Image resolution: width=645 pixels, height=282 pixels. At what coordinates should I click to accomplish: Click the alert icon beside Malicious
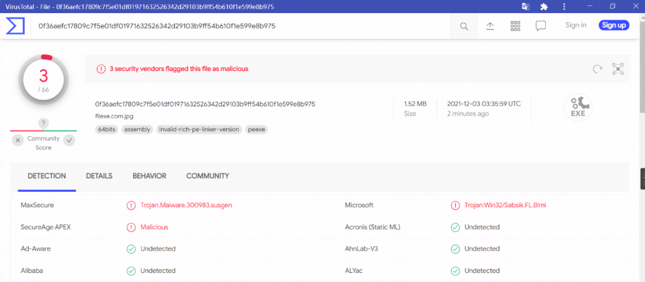(131, 227)
